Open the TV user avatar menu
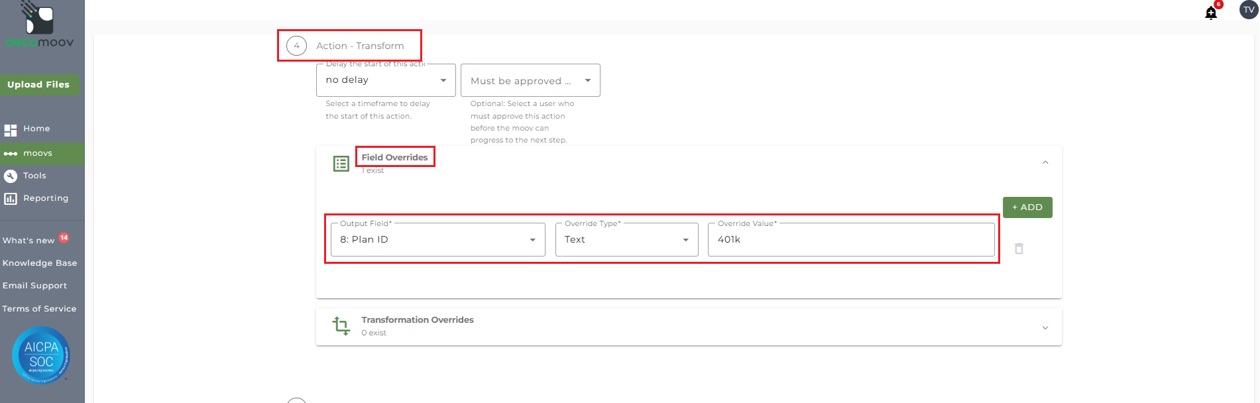 pos(1249,10)
